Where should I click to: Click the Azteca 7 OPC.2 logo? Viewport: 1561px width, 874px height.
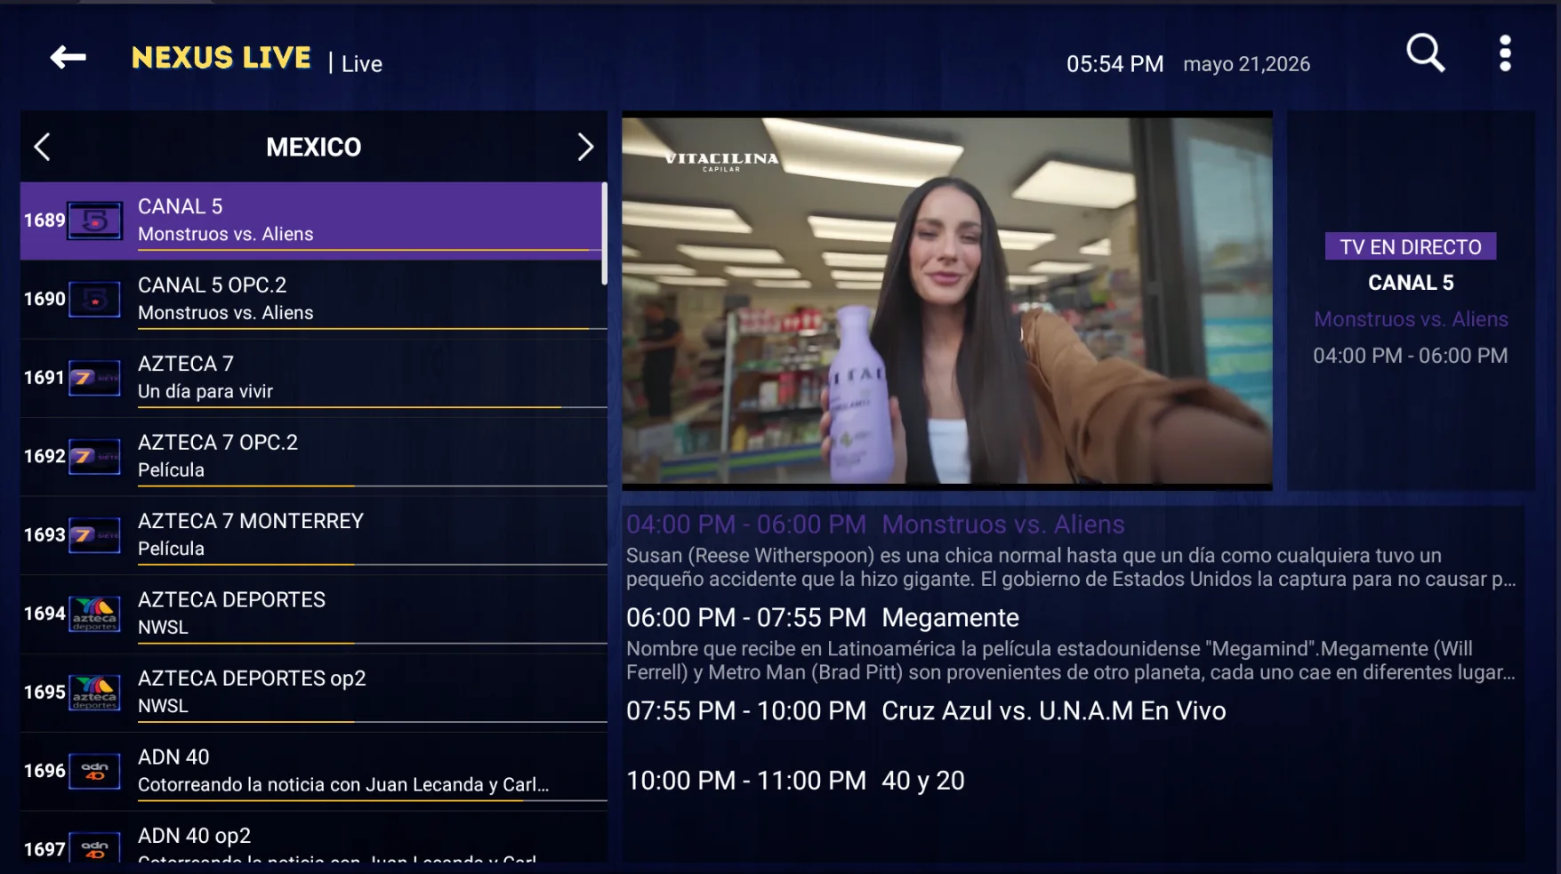click(x=95, y=457)
